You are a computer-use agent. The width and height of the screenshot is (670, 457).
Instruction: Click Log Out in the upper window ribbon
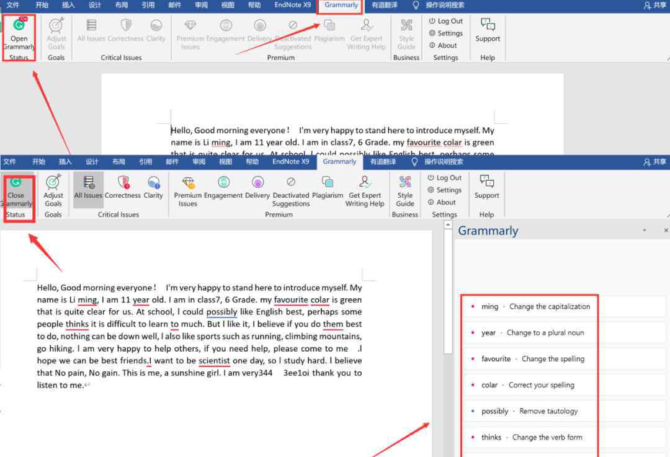point(445,21)
